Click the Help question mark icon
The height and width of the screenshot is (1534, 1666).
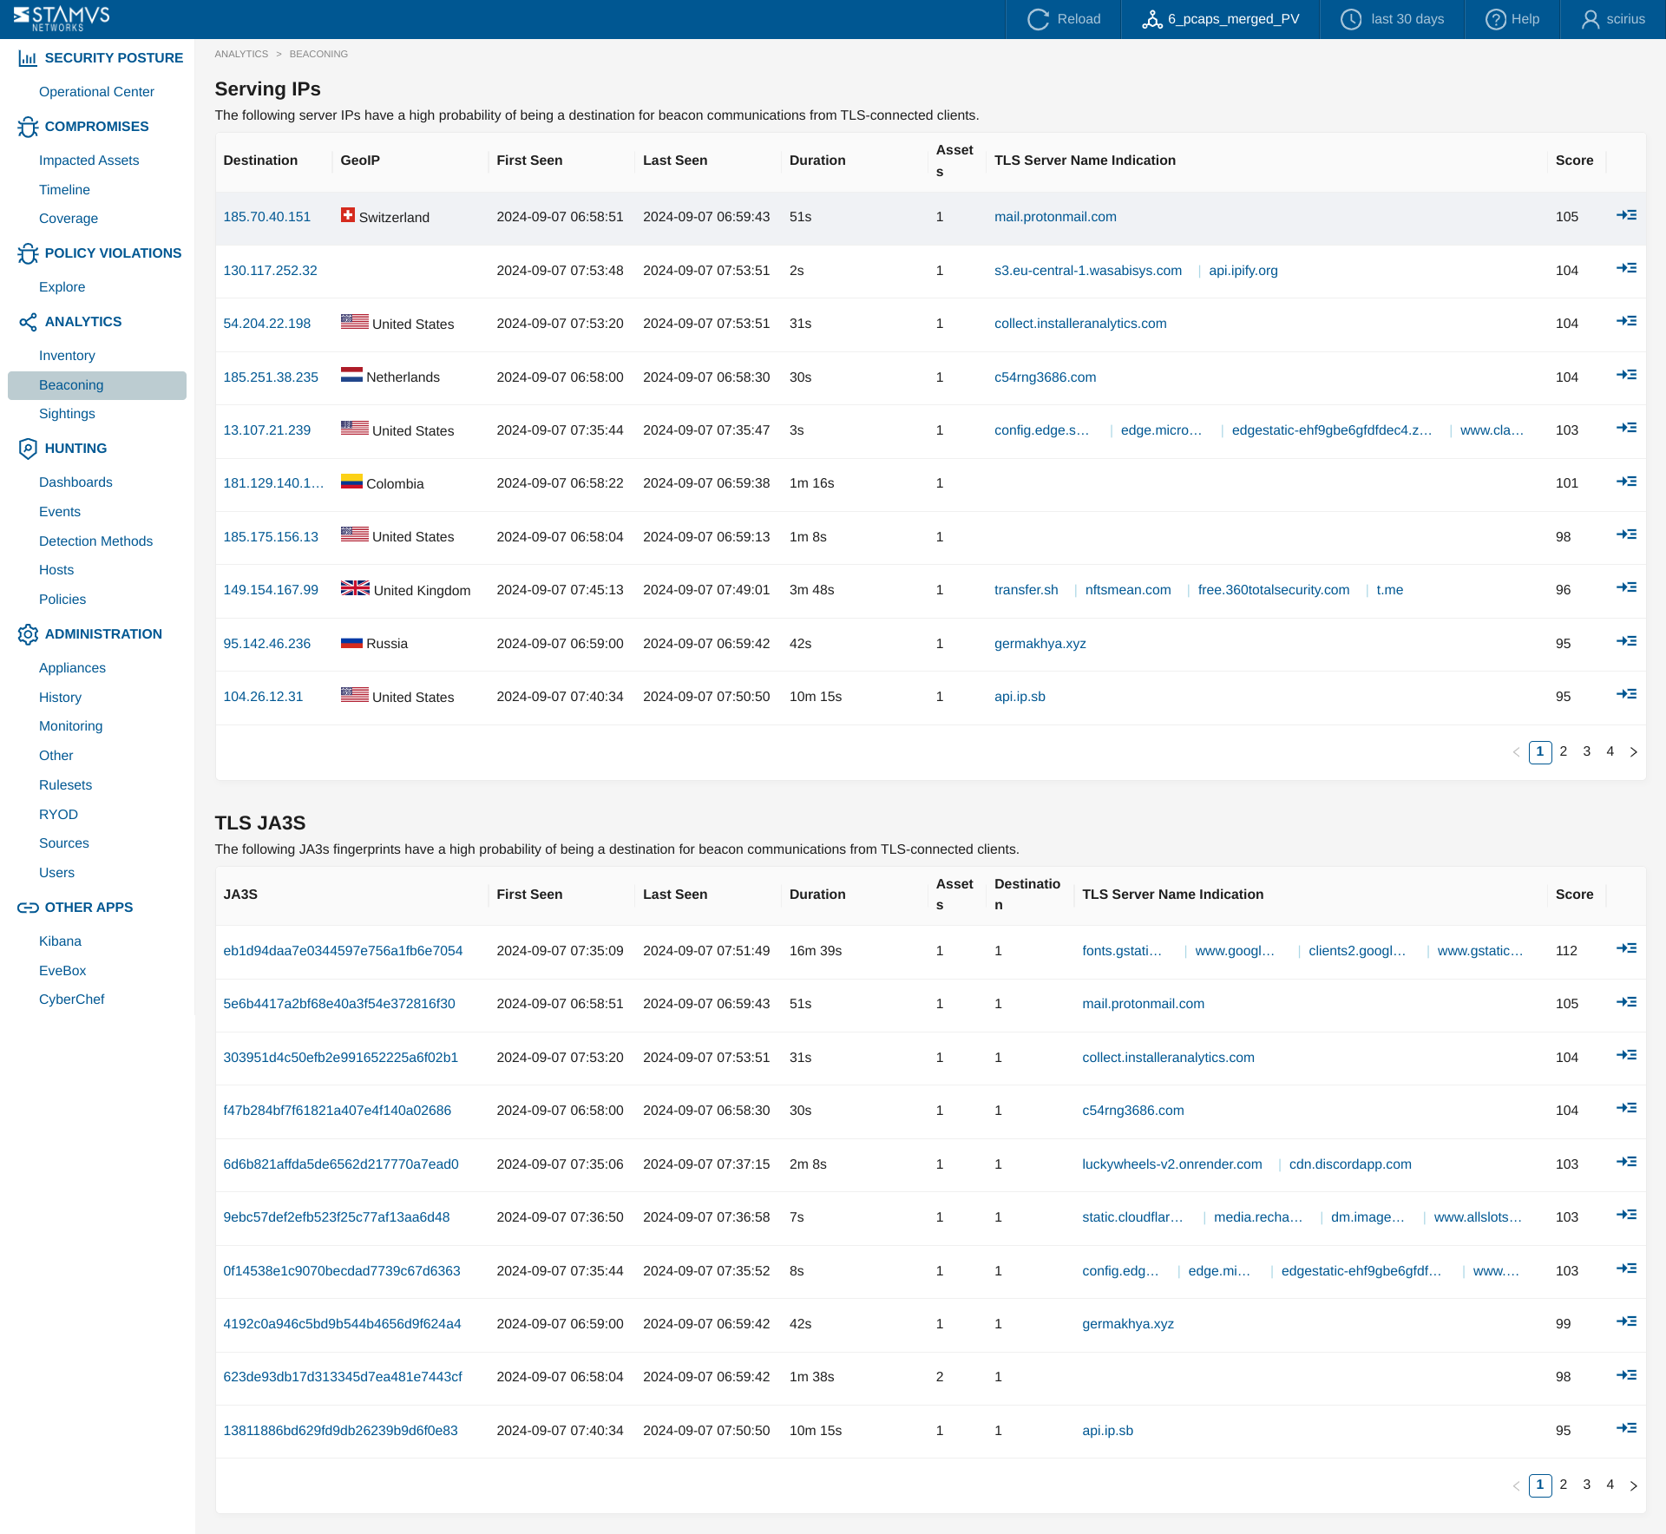(1495, 19)
